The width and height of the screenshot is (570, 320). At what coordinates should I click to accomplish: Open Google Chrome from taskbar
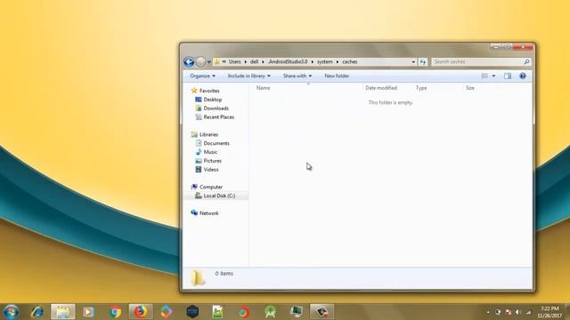pos(115,312)
